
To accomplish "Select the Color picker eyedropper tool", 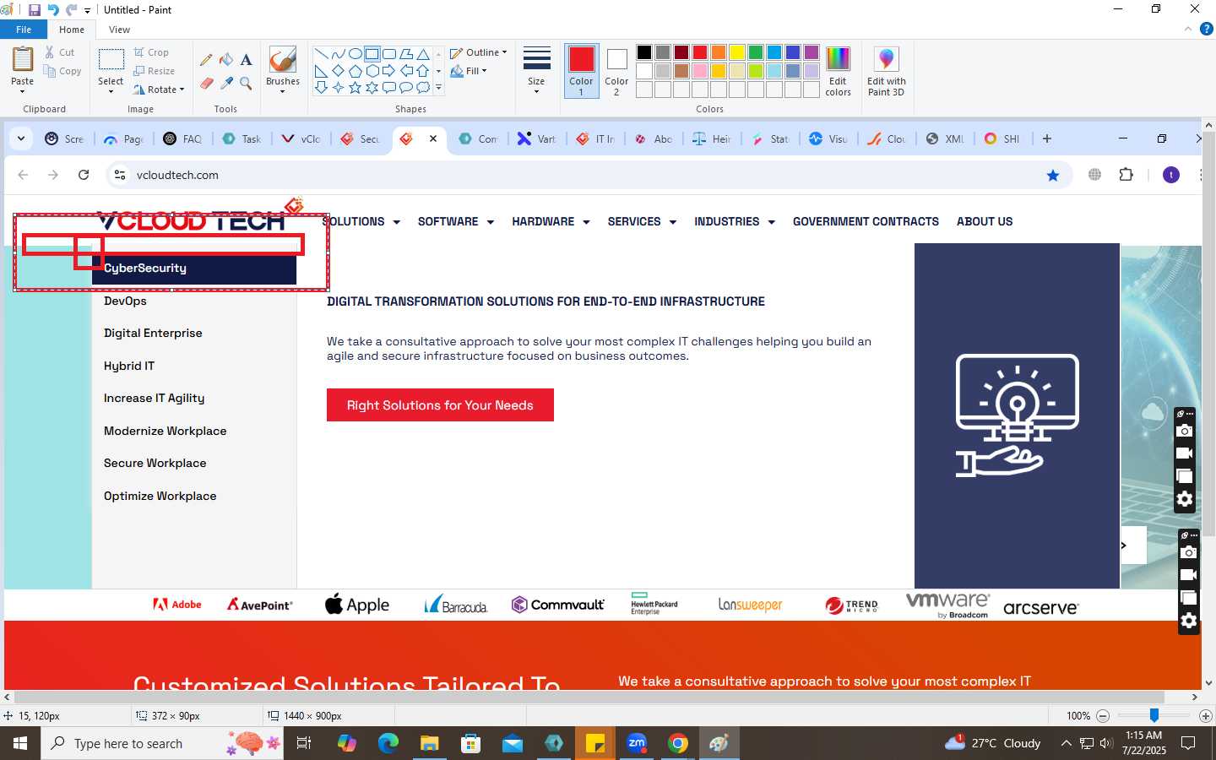I will point(226,83).
